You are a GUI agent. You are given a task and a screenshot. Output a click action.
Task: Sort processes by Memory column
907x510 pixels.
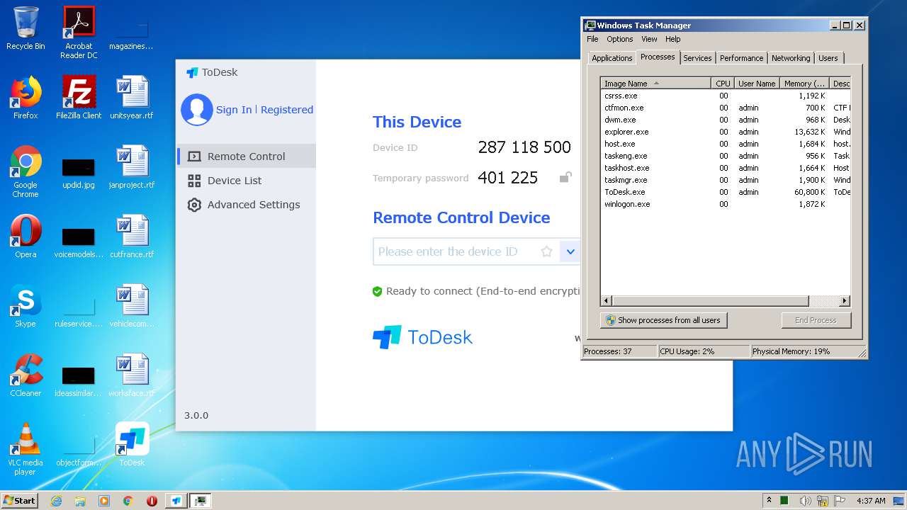coord(804,84)
